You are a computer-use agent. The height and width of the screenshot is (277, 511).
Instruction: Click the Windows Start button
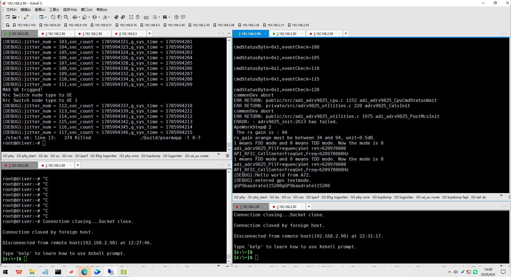click(5, 272)
